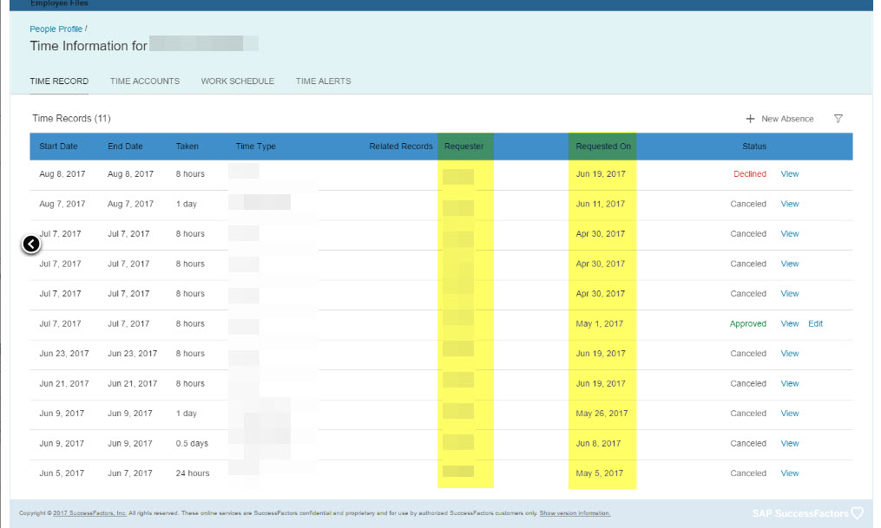This screenshot has height=528, width=881.
Task: Click the Time Records (11) heading
Action: tap(71, 119)
